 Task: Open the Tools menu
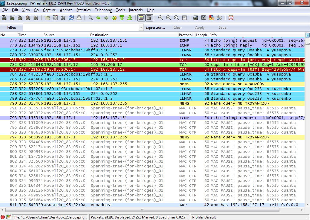click(120, 10)
